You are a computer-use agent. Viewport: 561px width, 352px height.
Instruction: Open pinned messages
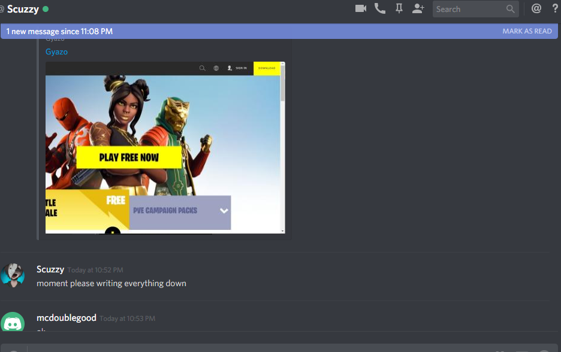(399, 8)
